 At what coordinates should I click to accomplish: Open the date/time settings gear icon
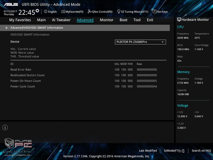(x=37, y=10)
